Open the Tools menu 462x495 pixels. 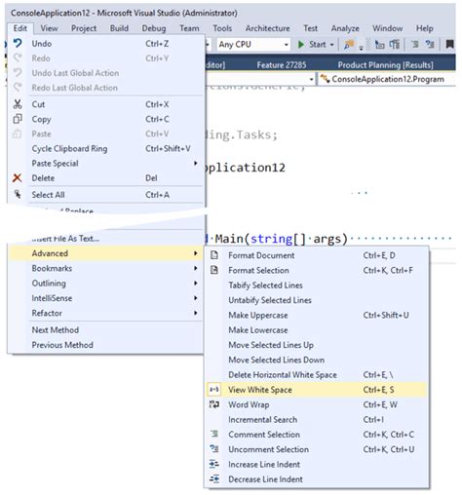(222, 28)
